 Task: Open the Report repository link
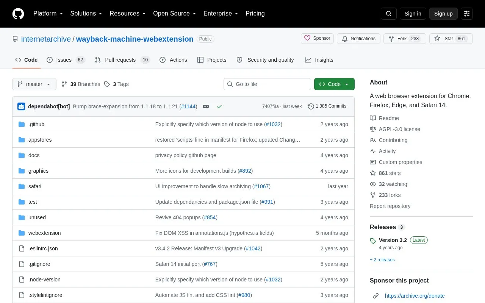coord(390,206)
